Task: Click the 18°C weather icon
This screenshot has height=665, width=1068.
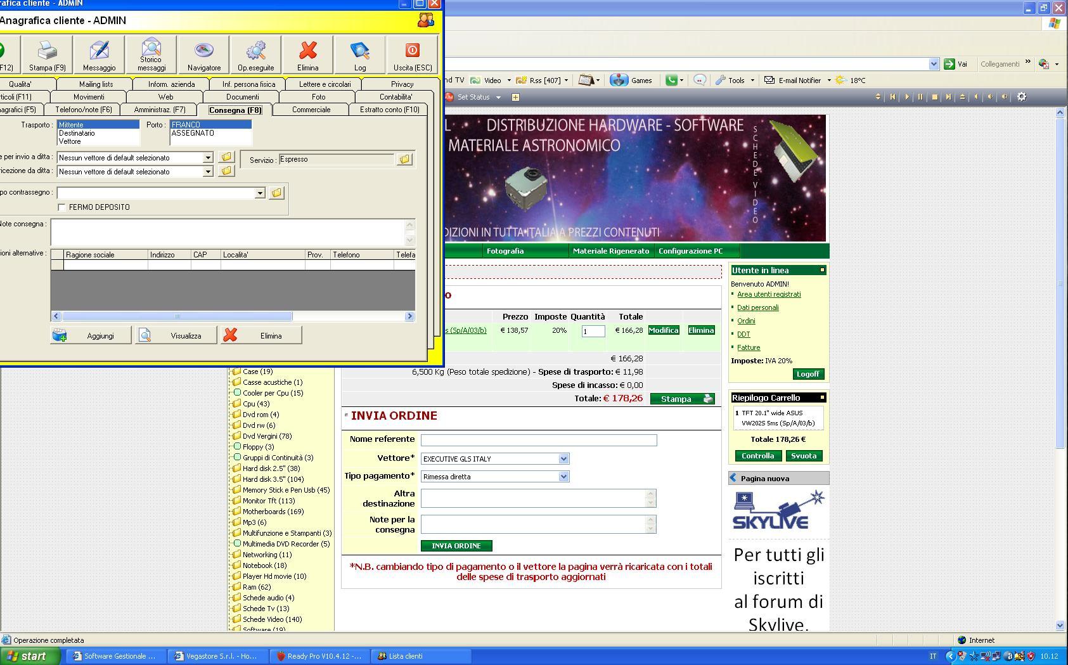Action: pyautogui.click(x=841, y=80)
